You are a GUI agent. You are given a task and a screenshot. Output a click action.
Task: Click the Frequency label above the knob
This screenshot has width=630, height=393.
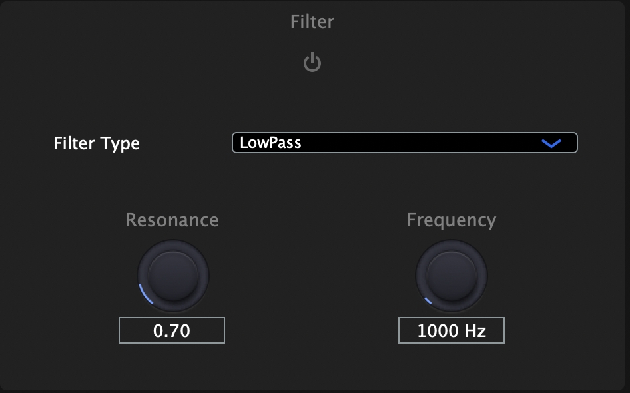[x=452, y=220]
